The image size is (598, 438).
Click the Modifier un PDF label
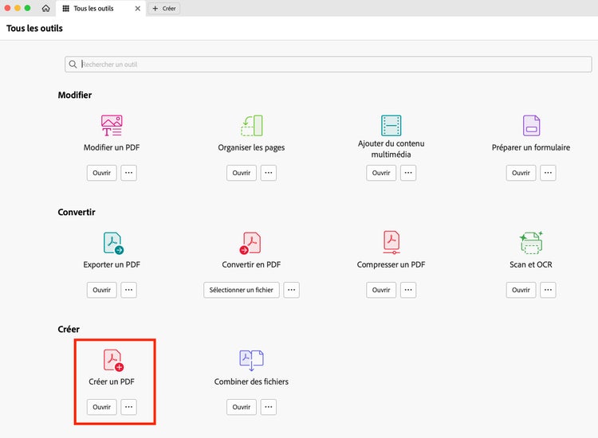click(112, 147)
